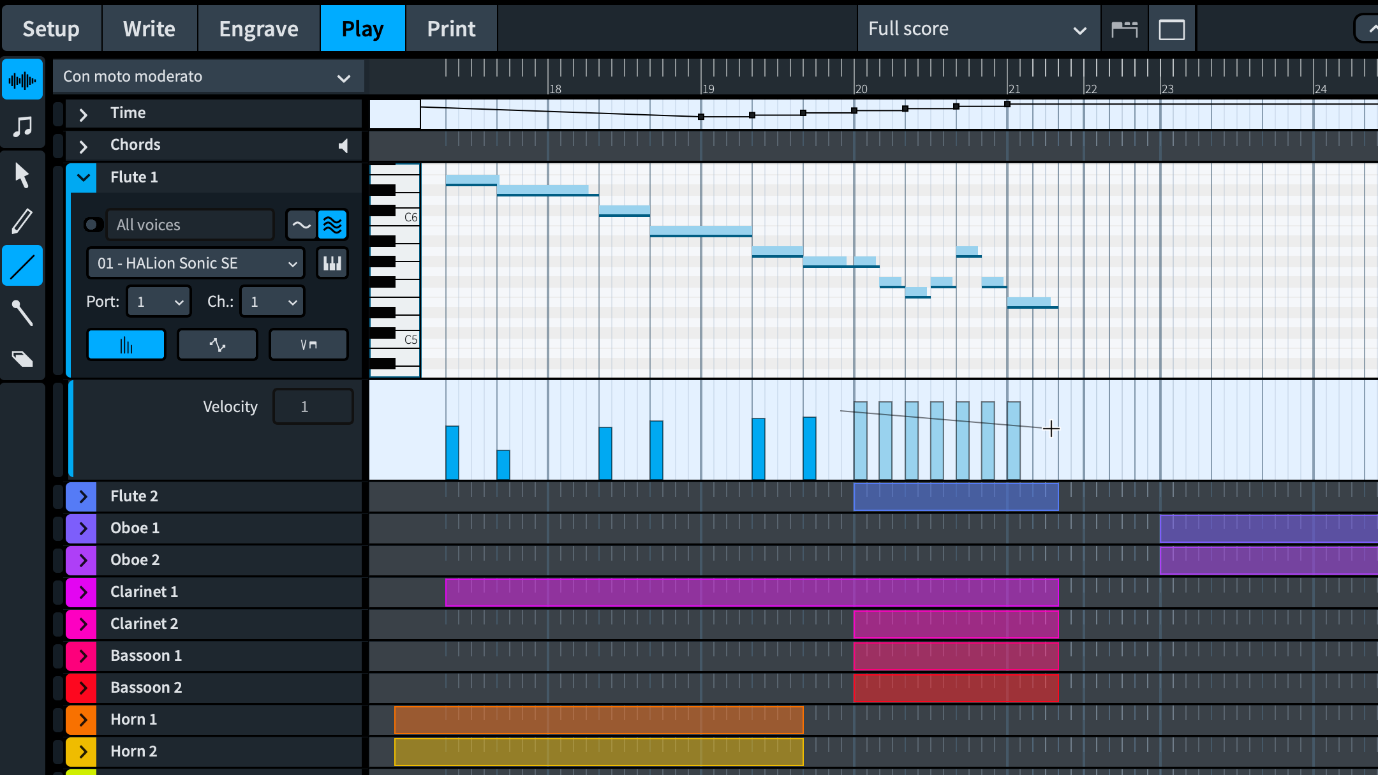Select the first Flute 1 note in piano roll
The image size is (1378, 775).
(x=472, y=180)
